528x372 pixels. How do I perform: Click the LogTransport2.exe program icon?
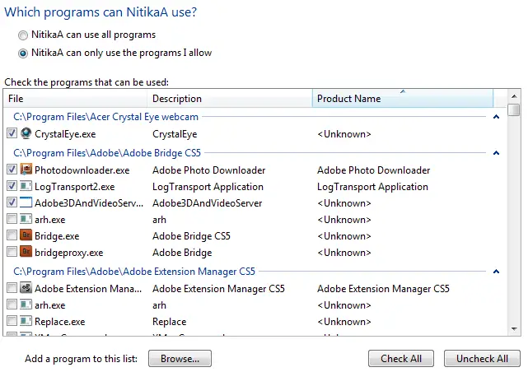tap(26, 187)
